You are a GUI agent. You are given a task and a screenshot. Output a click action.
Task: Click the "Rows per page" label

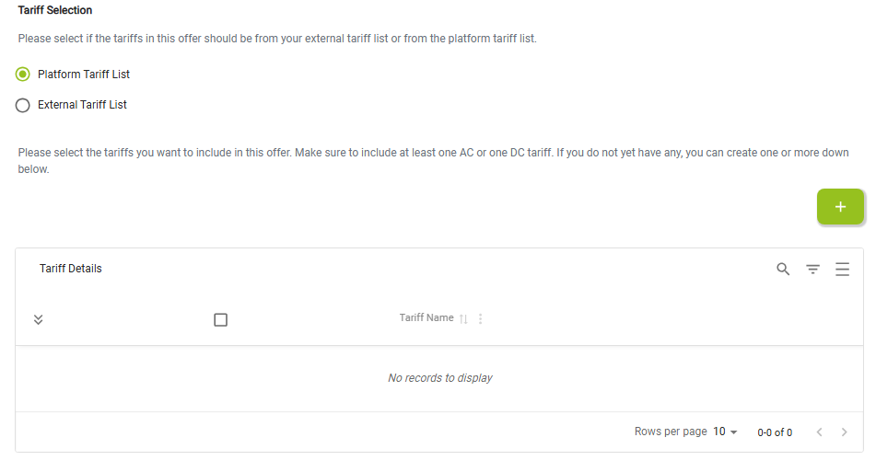[x=671, y=432]
